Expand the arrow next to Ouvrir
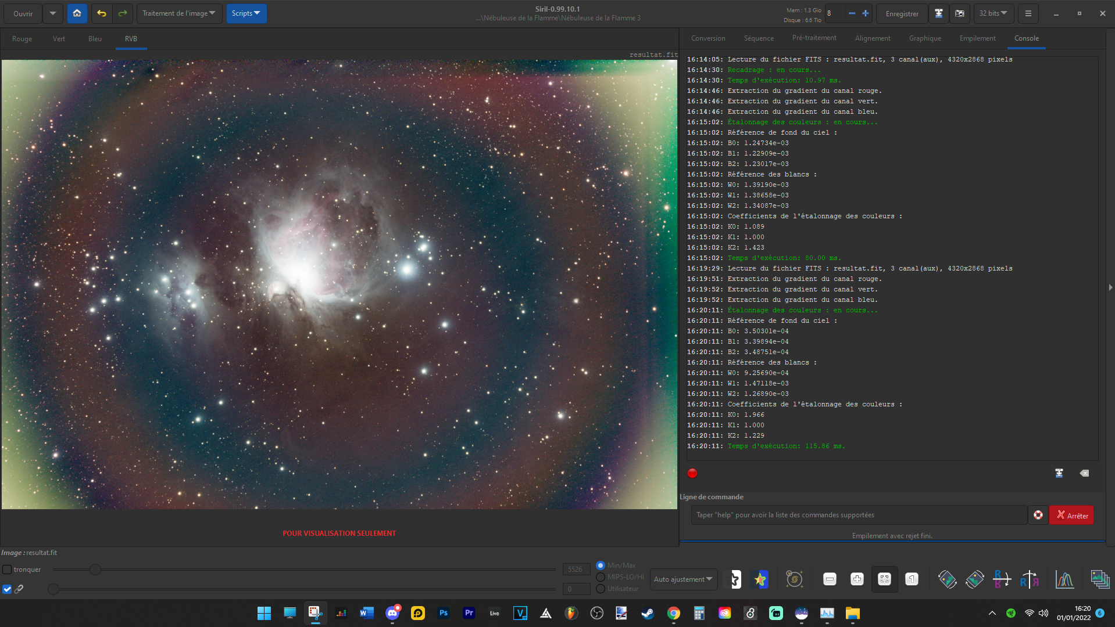The width and height of the screenshot is (1115, 627). coord(53,13)
